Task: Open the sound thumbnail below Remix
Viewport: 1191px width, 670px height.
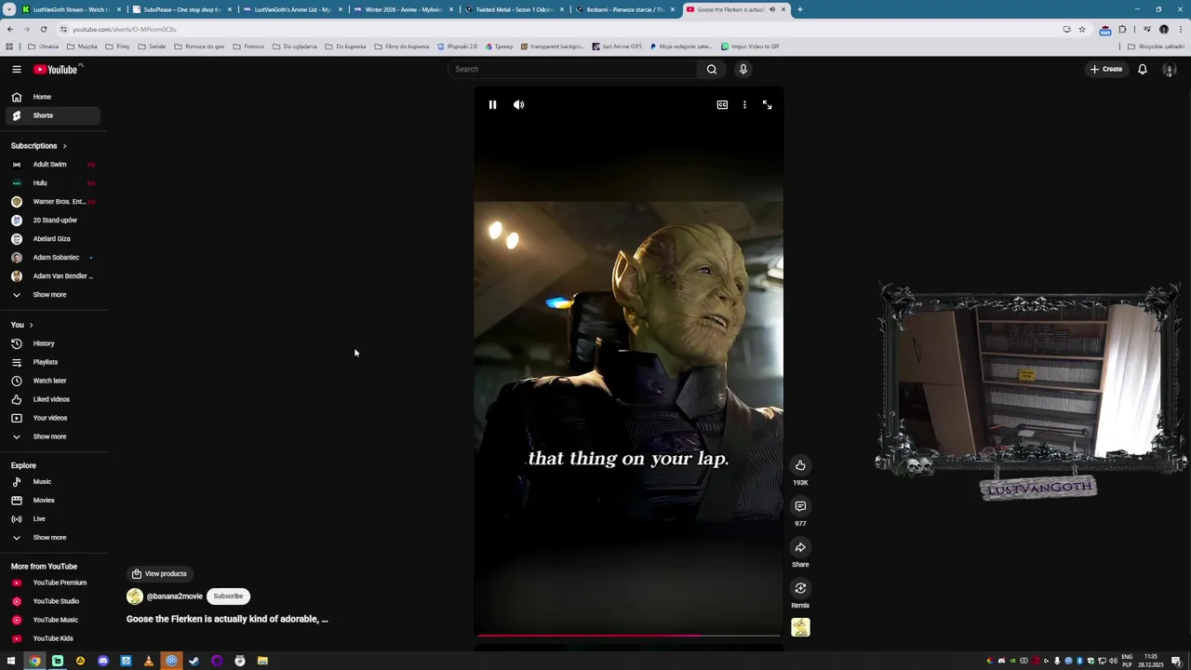Action: 800,628
